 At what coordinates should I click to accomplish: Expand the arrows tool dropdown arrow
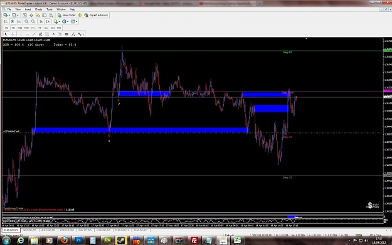tap(83, 34)
